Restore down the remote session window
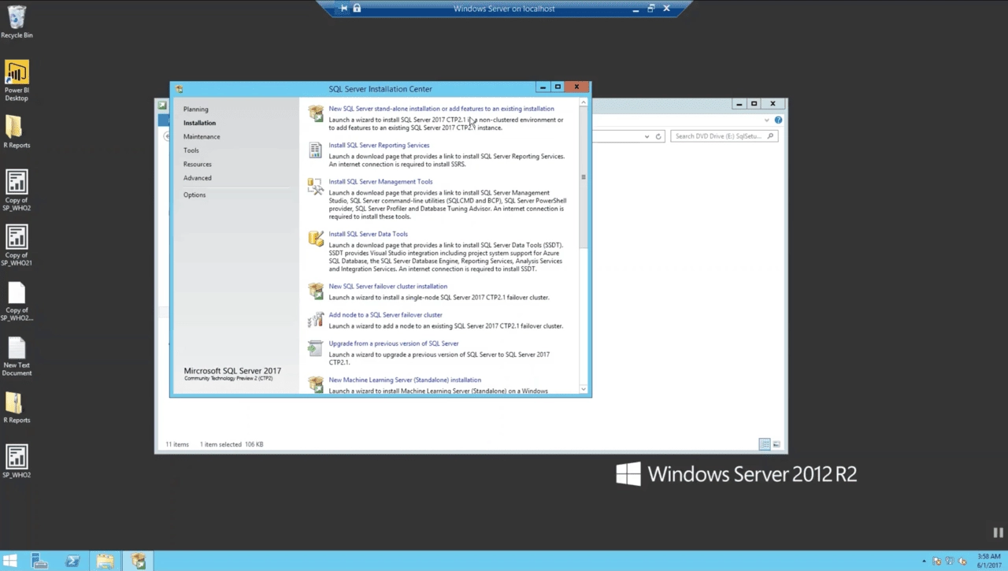1008x571 pixels. click(x=650, y=9)
